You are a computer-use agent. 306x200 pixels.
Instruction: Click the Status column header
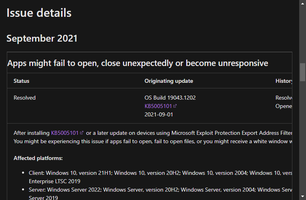click(21, 81)
